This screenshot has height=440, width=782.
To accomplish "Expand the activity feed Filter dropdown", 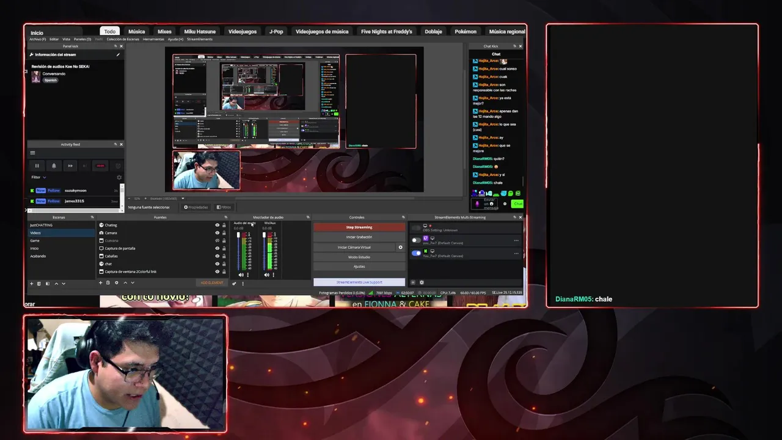I will pos(38,177).
